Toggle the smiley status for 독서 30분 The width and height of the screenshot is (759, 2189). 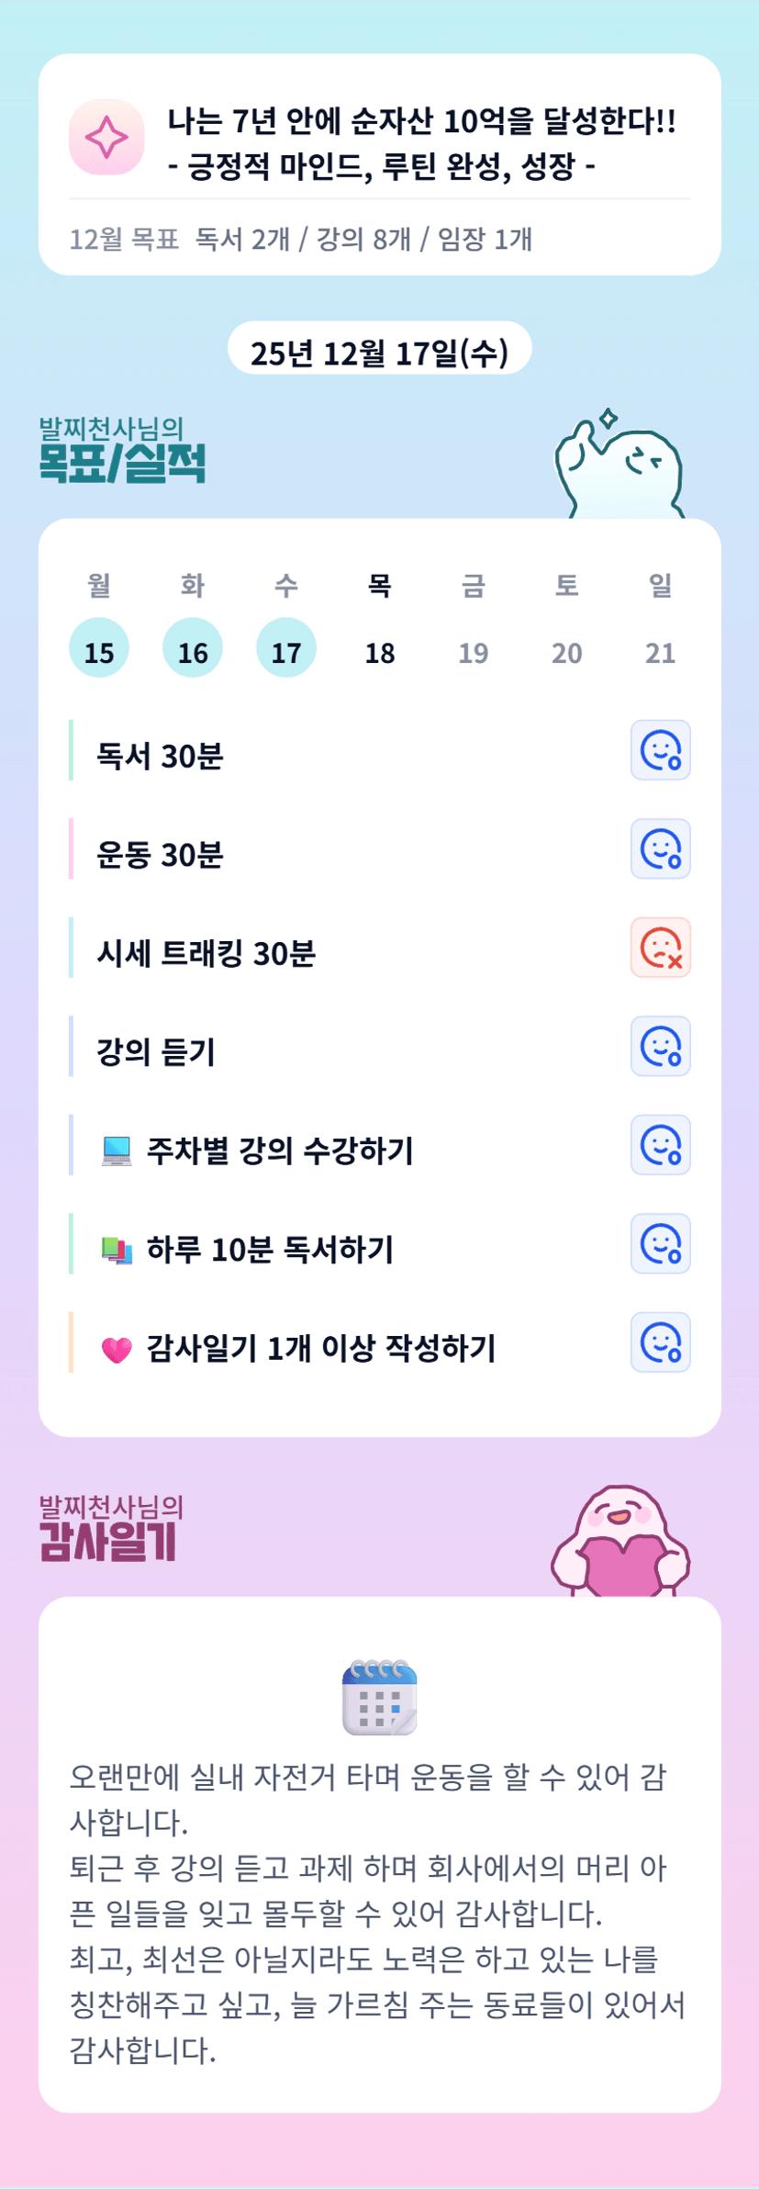660,750
